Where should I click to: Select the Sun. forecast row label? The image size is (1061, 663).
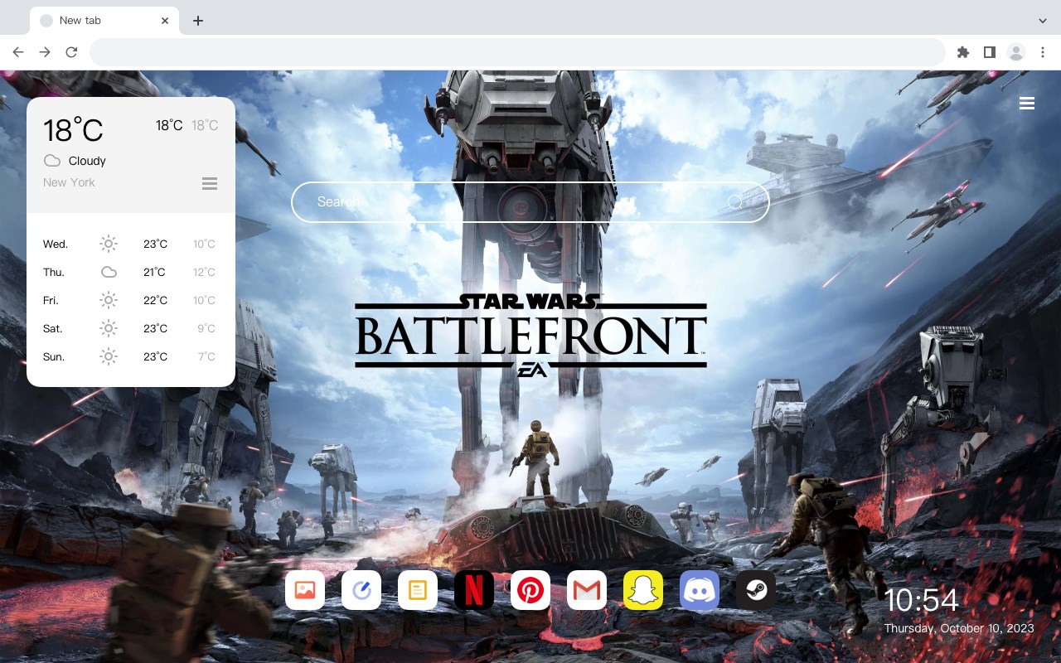point(54,356)
